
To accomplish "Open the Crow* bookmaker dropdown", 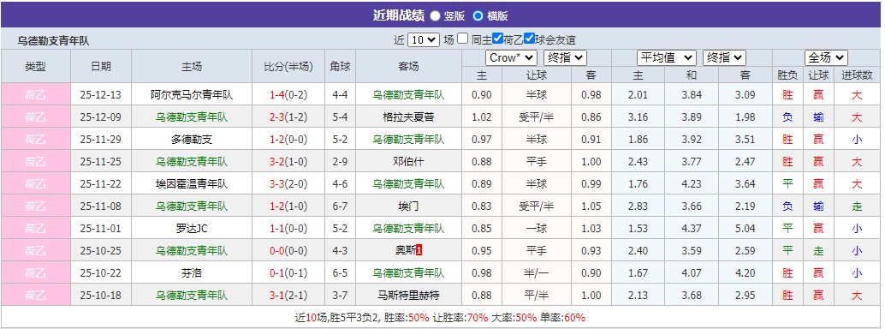I will pyautogui.click(x=511, y=57).
